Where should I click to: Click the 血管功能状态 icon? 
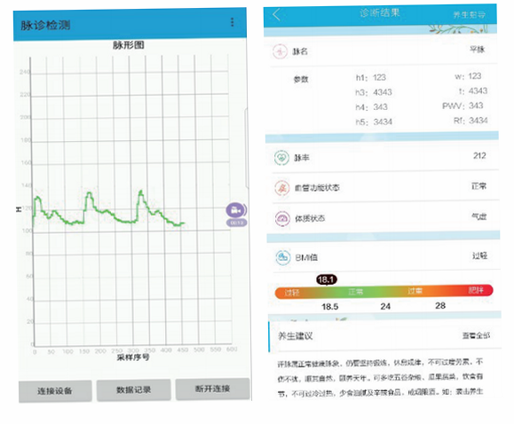tap(282, 188)
